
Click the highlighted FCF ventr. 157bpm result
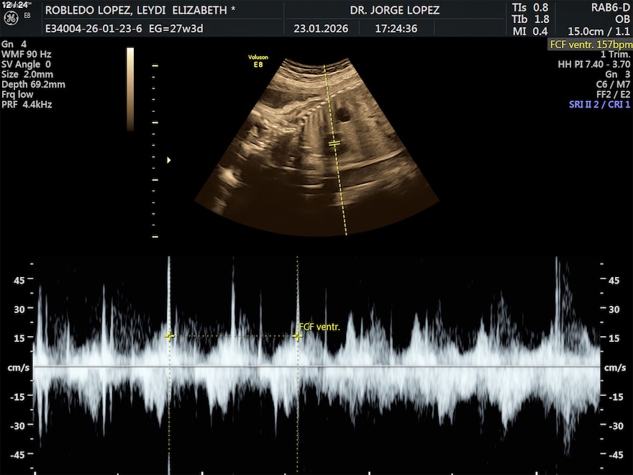click(x=591, y=44)
